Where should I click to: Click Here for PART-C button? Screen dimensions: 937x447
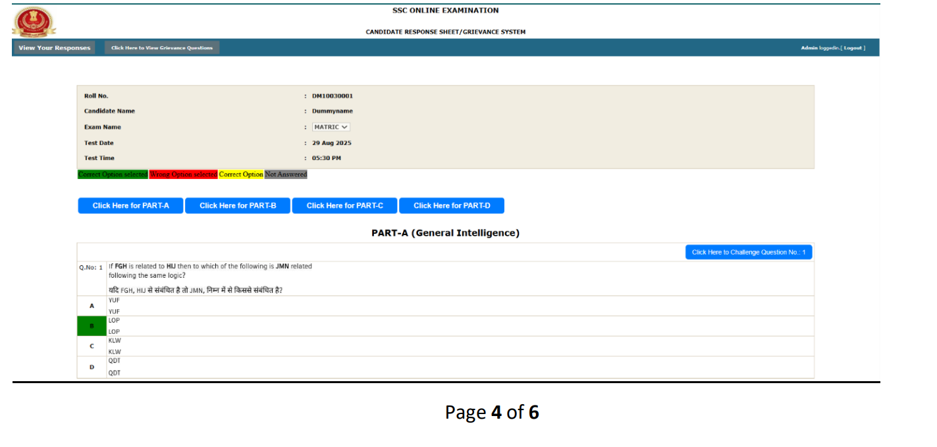tap(344, 206)
